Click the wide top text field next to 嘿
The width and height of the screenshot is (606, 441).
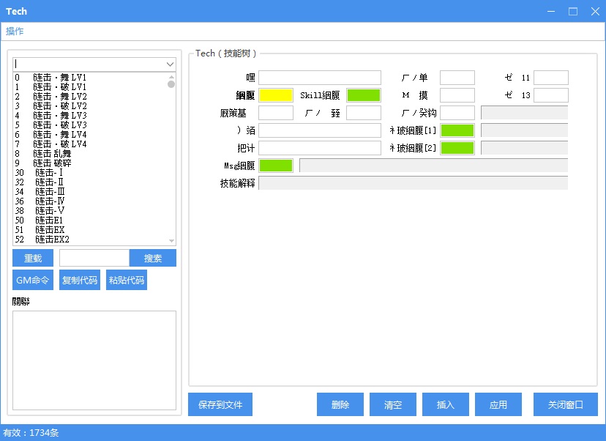coord(320,78)
